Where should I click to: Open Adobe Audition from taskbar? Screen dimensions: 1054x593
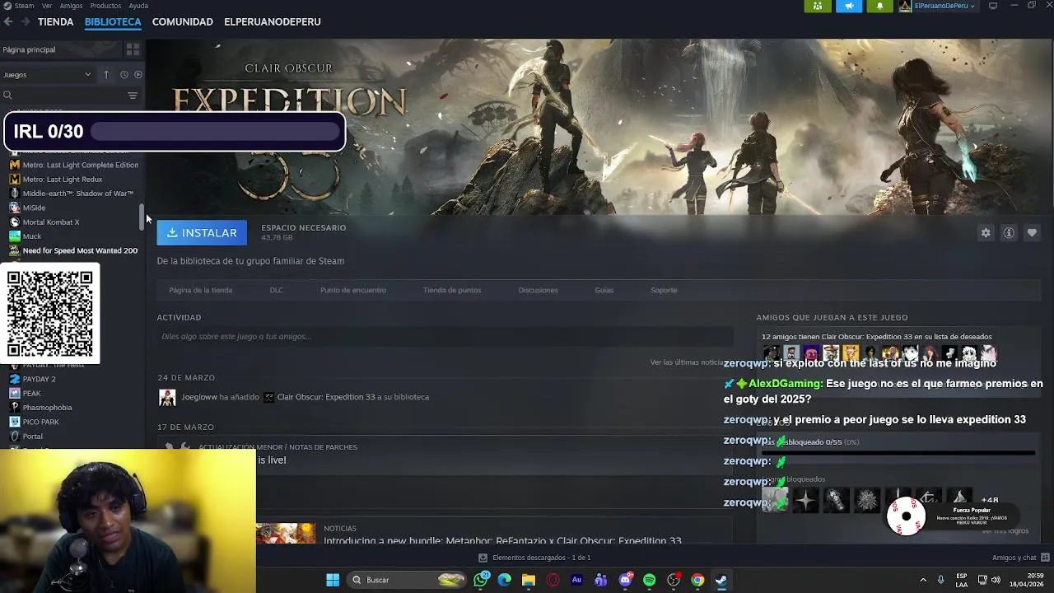[576, 580]
